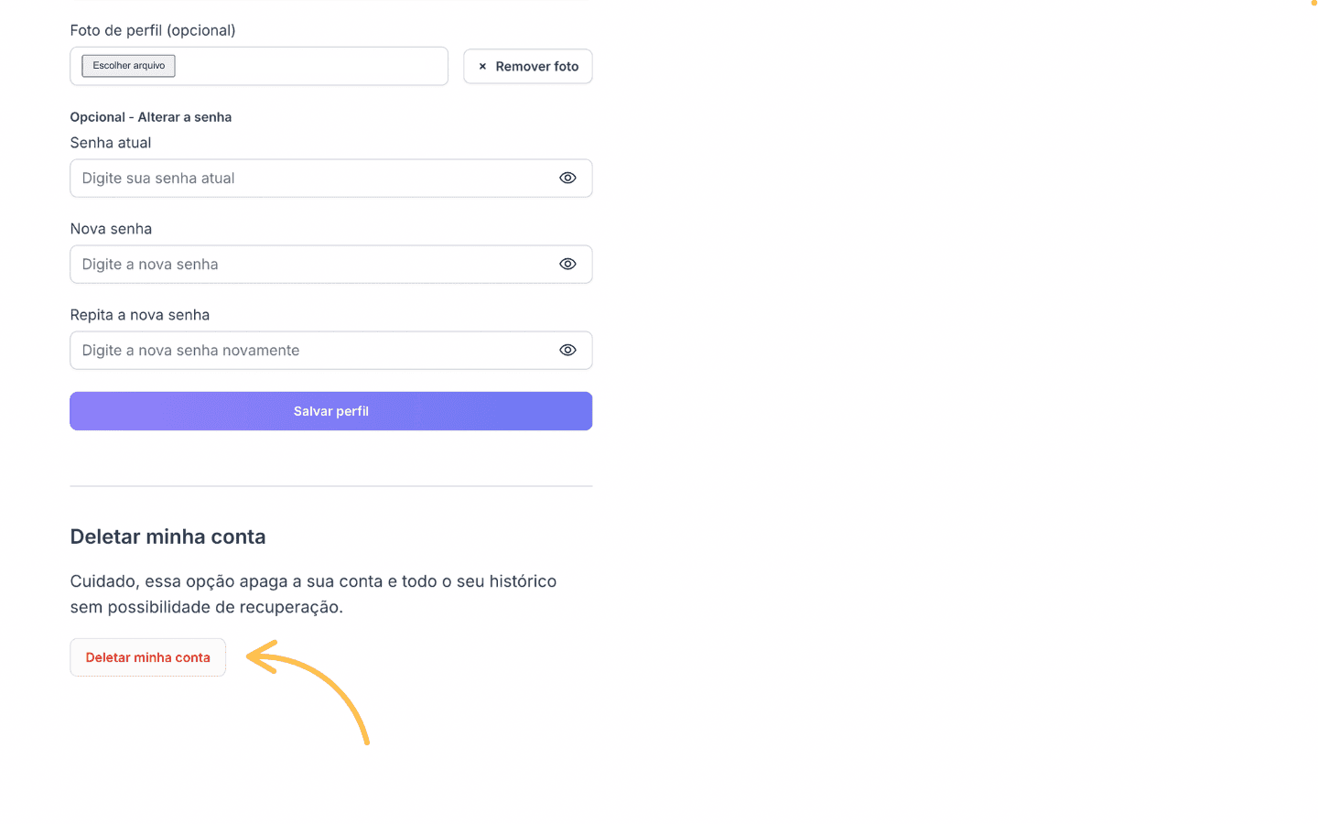Show the current password with eye icon
Viewport: 1318px width, 824px height.
pyautogui.click(x=567, y=178)
